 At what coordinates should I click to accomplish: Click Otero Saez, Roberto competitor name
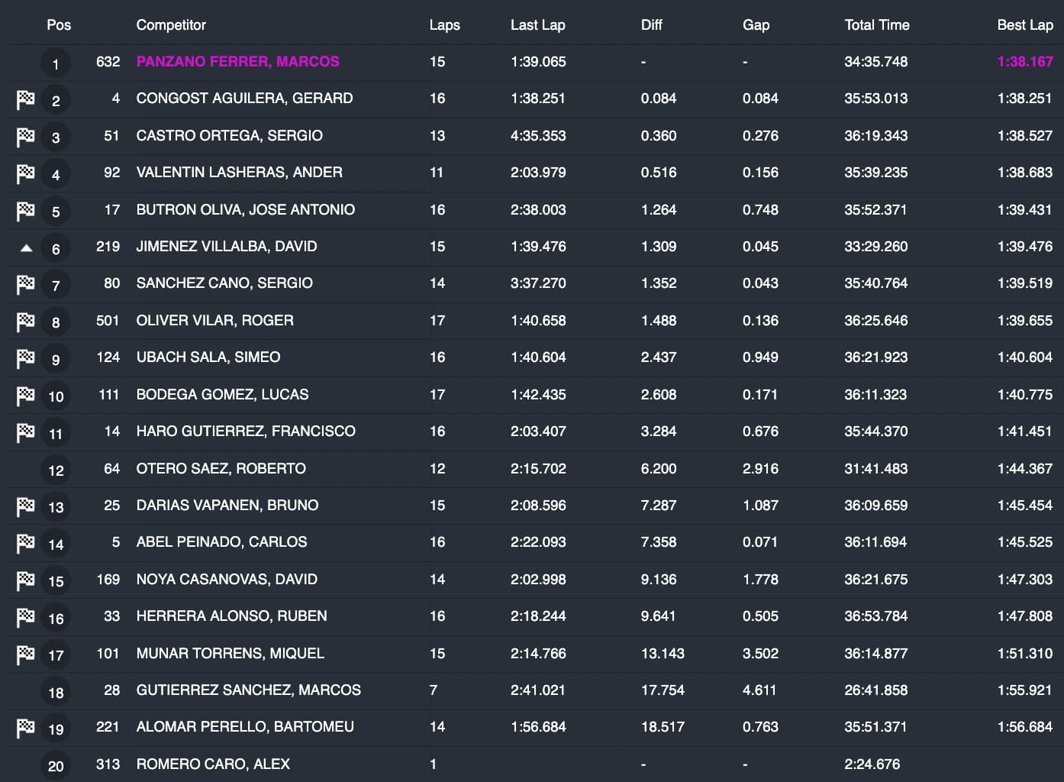[221, 469]
